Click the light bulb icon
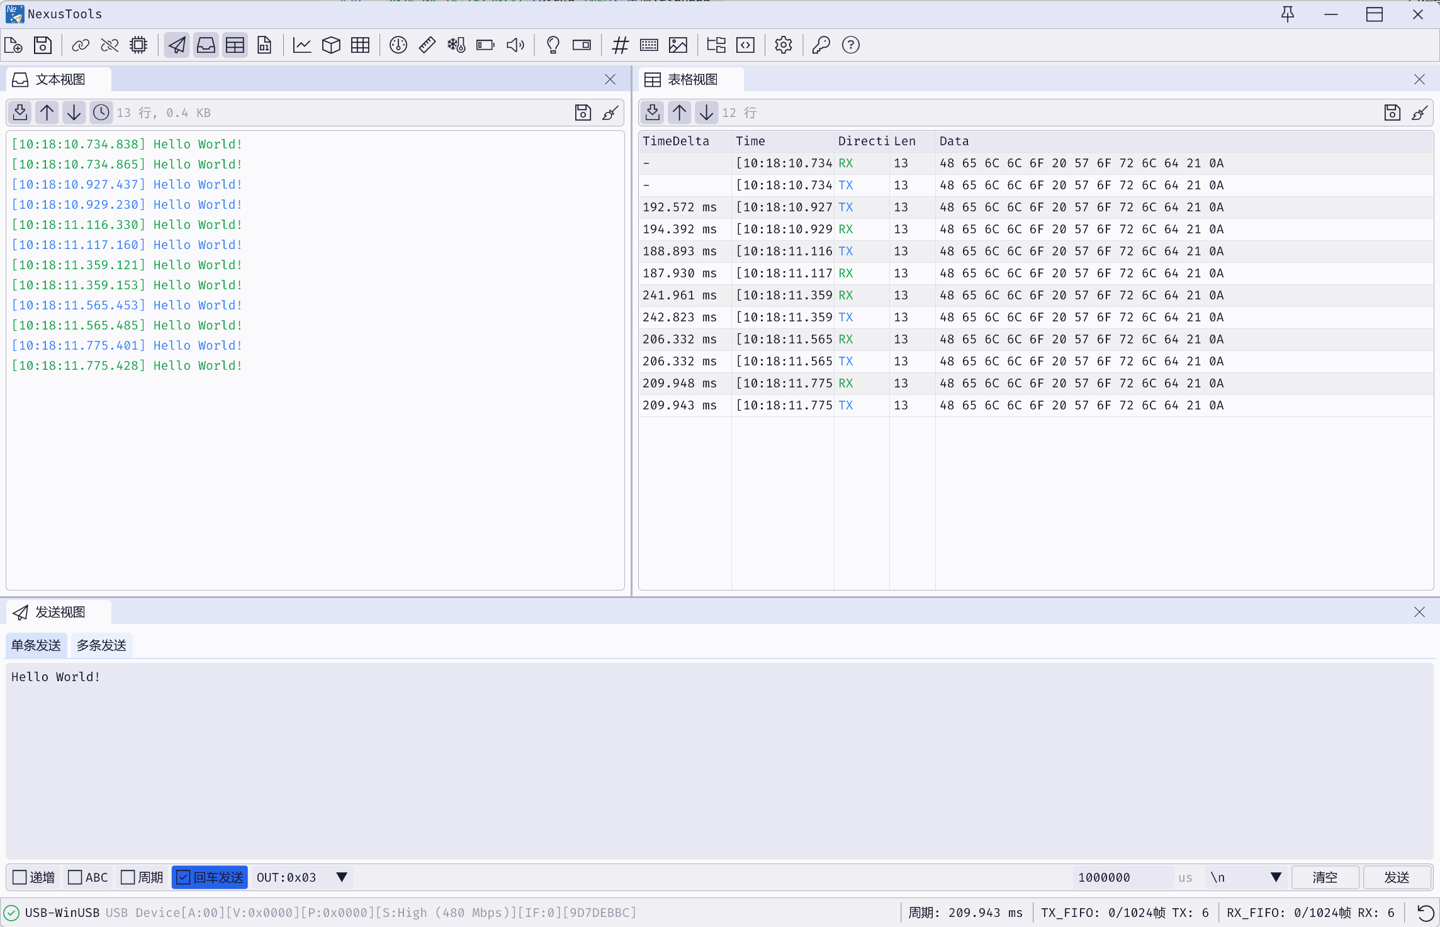1440x927 pixels. pyautogui.click(x=553, y=45)
